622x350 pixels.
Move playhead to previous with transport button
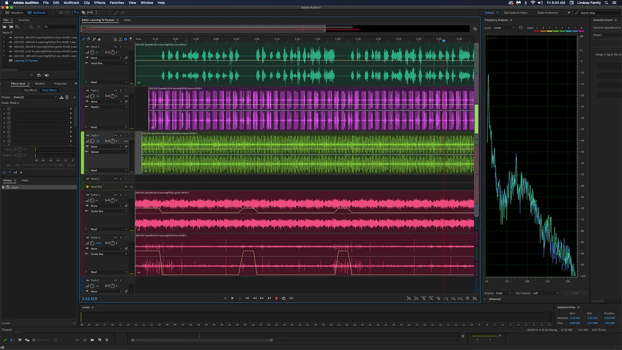247,298
